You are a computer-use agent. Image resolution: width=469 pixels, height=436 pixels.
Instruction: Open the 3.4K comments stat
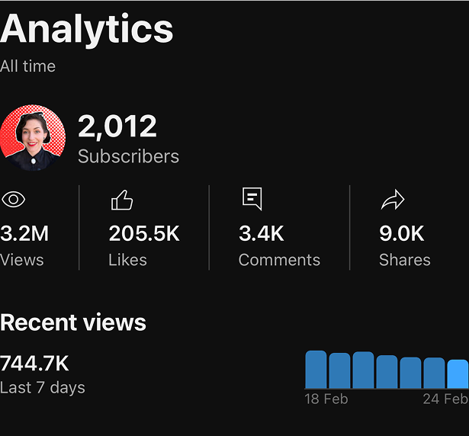pos(262,233)
